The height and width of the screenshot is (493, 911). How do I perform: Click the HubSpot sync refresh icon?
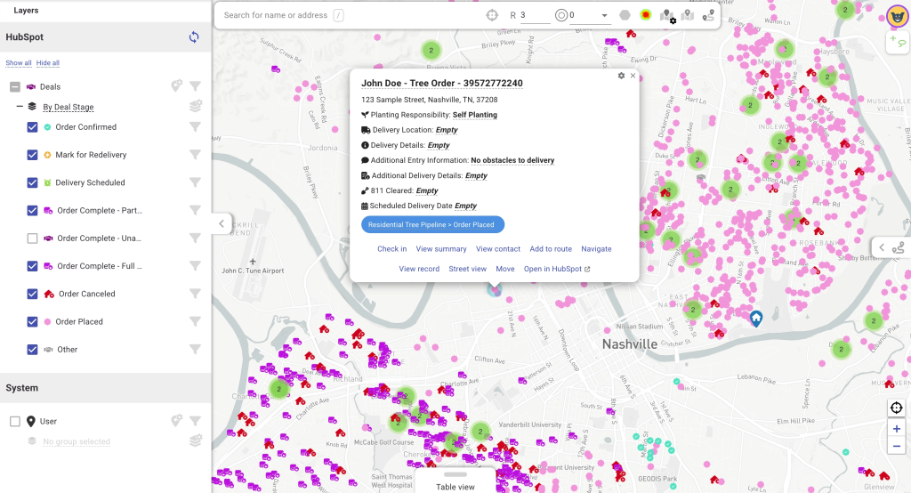193,37
